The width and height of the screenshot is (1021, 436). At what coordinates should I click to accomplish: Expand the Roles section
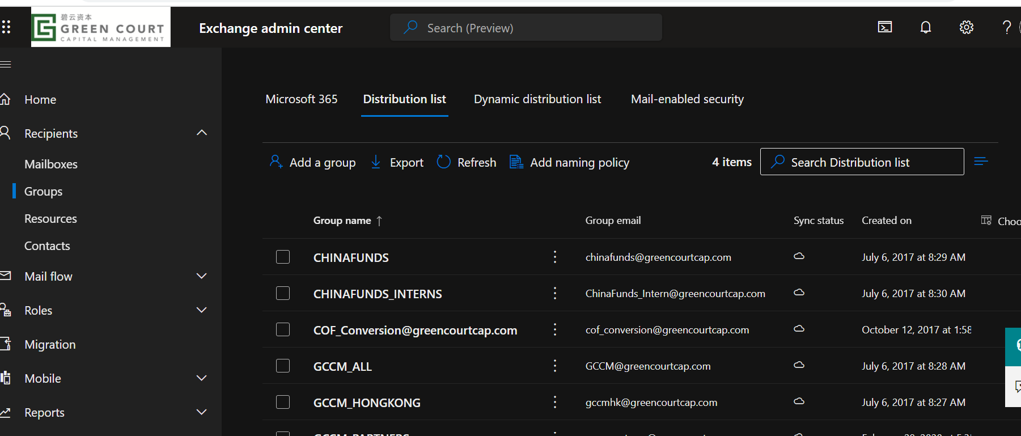pos(201,310)
